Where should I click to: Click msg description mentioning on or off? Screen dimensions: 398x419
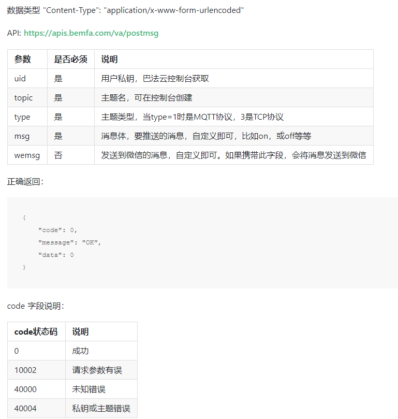pos(234,136)
